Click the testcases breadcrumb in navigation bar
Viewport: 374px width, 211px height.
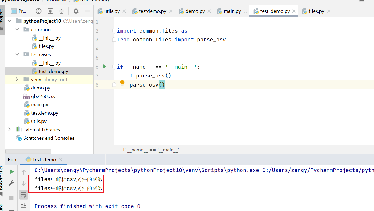[56, 1]
